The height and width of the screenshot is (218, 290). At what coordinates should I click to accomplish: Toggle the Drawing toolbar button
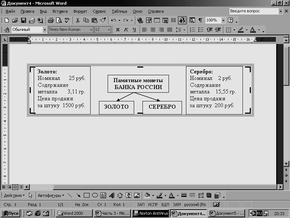pos(182,20)
